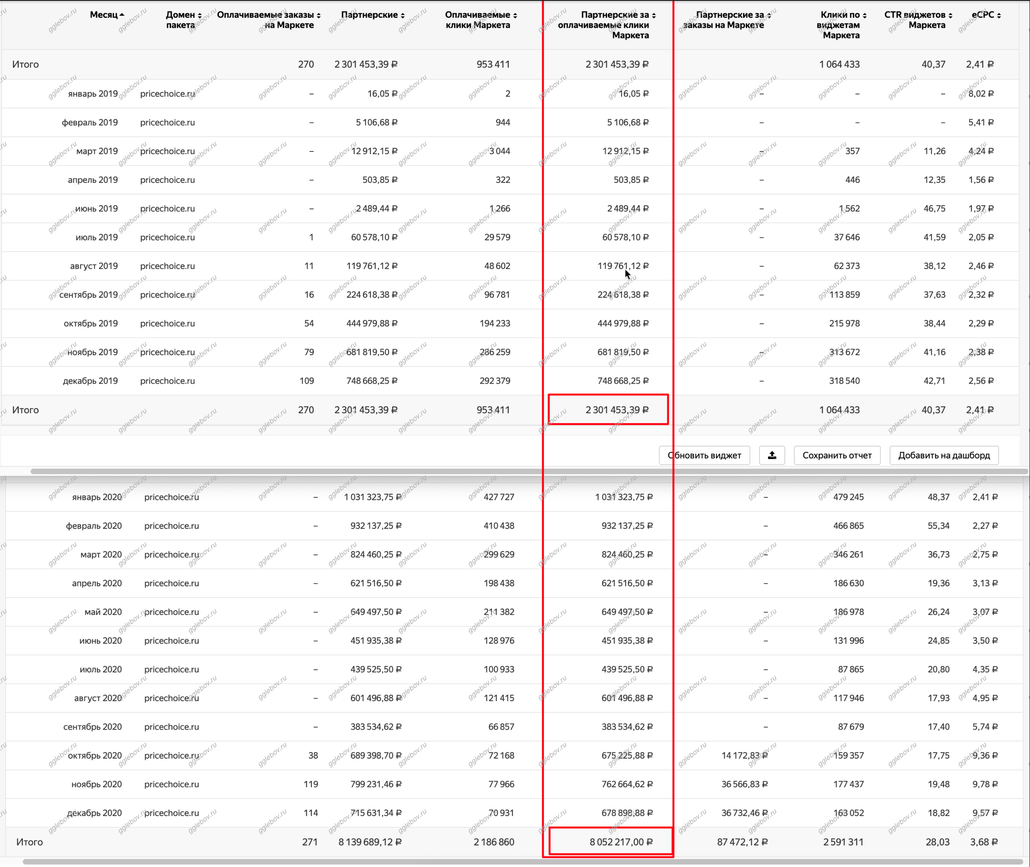
Task: Sort by Партнерские за оплачиваемые клики header
Action: (654, 15)
